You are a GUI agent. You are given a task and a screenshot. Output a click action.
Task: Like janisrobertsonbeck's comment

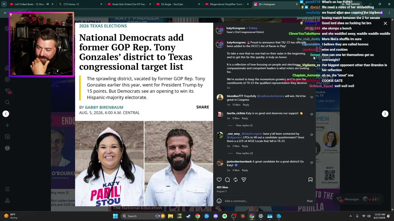pyautogui.click(x=312, y=163)
